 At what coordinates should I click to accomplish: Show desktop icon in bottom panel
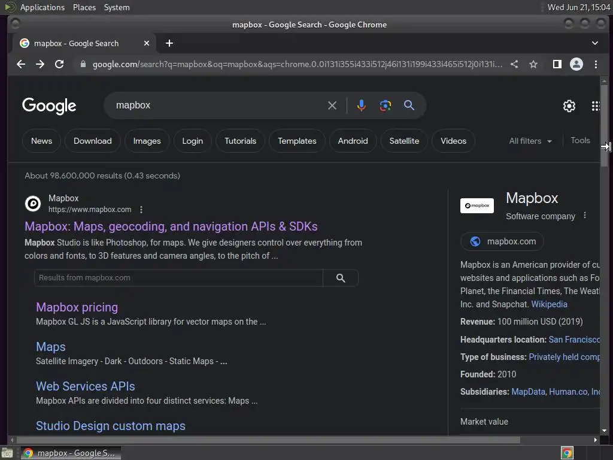pyautogui.click(x=7, y=453)
